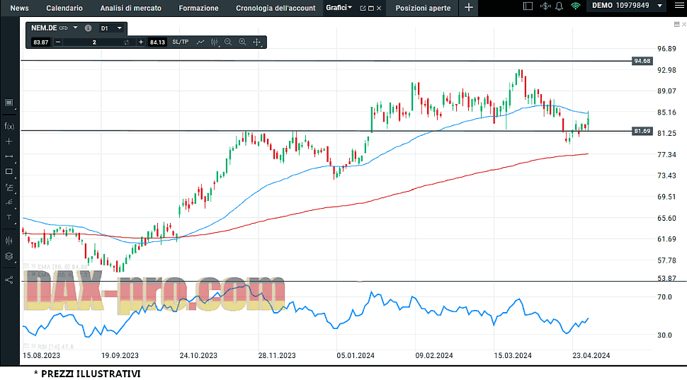687x380 pixels.
Task: Switch to Posizioni aperte tab
Action: click(423, 8)
